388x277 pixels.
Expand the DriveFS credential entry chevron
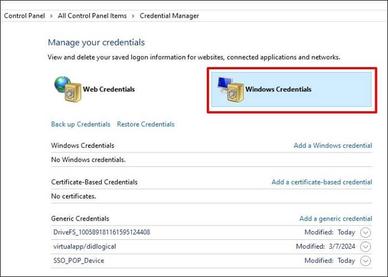(365, 233)
